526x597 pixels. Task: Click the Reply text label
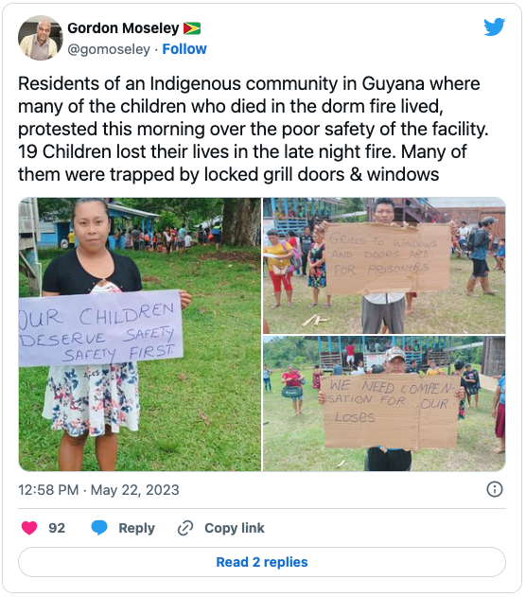tap(136, 528)
